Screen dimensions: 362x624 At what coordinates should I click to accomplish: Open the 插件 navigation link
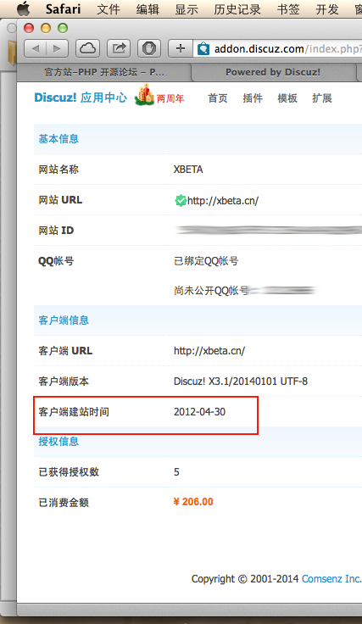(x=253, y=97)
